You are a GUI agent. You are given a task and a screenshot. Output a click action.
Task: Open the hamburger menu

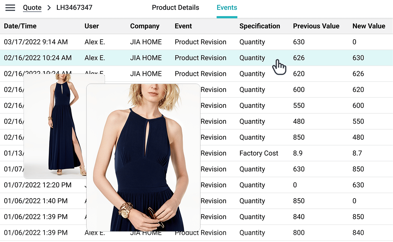point(10,8)
